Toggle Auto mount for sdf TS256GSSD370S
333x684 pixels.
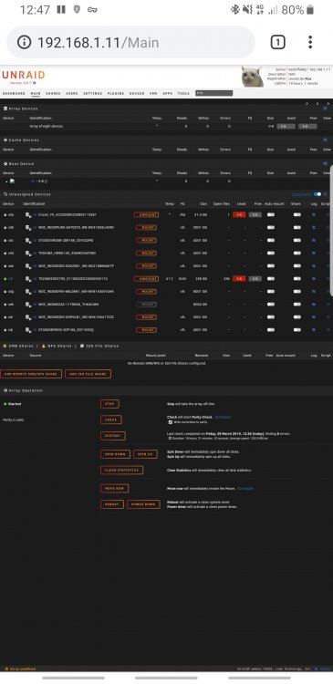click(271, 279)
